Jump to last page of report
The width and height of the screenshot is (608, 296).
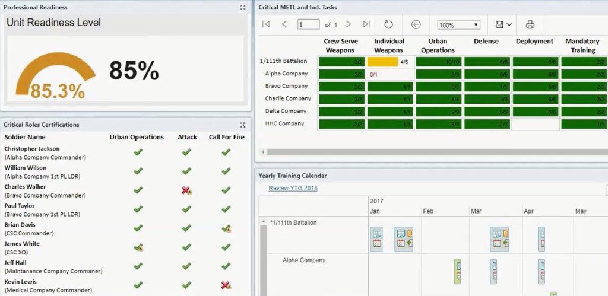click(x=366, y=24)
